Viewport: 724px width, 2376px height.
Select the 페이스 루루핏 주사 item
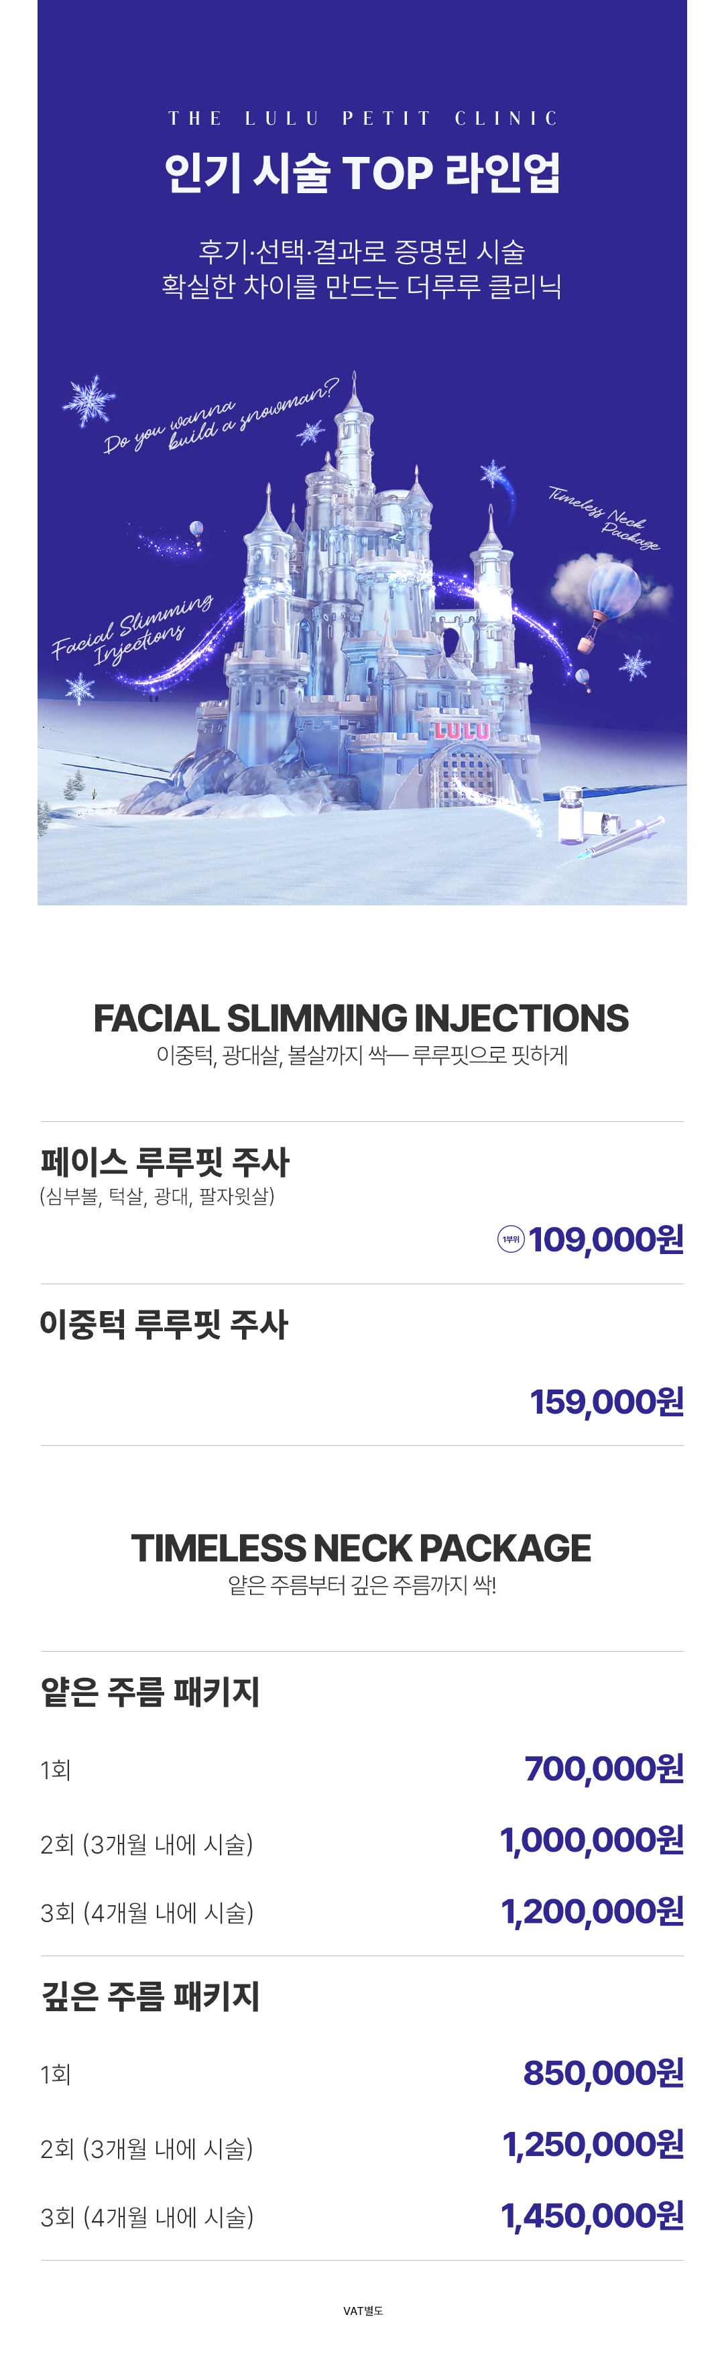164,1162
